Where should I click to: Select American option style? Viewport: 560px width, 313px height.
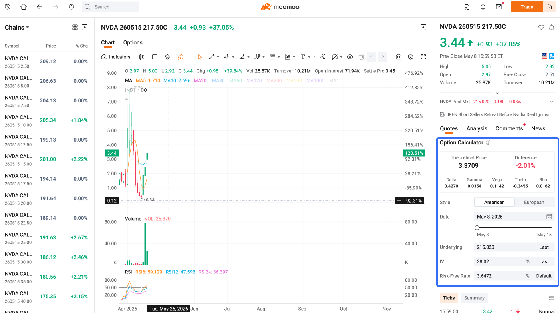[494, 202]
